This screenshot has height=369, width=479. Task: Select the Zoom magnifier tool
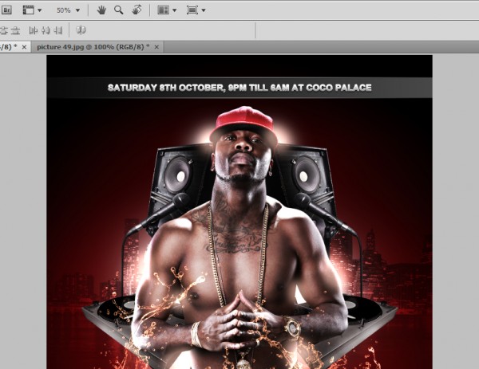[118, 10]
